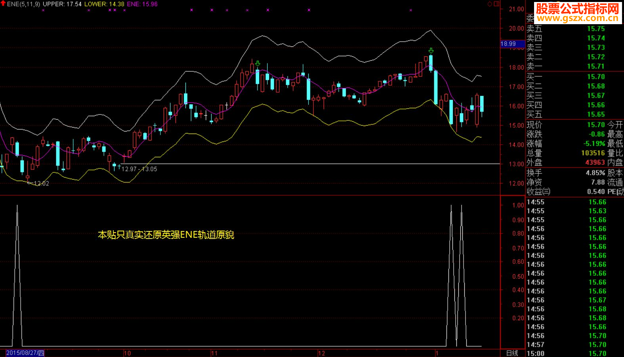
Task: Click the 14:56 tick priced 15.67
Action: [567, 300]
